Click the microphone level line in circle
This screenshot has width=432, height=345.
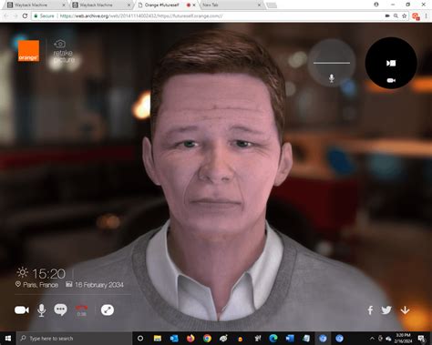332,63
